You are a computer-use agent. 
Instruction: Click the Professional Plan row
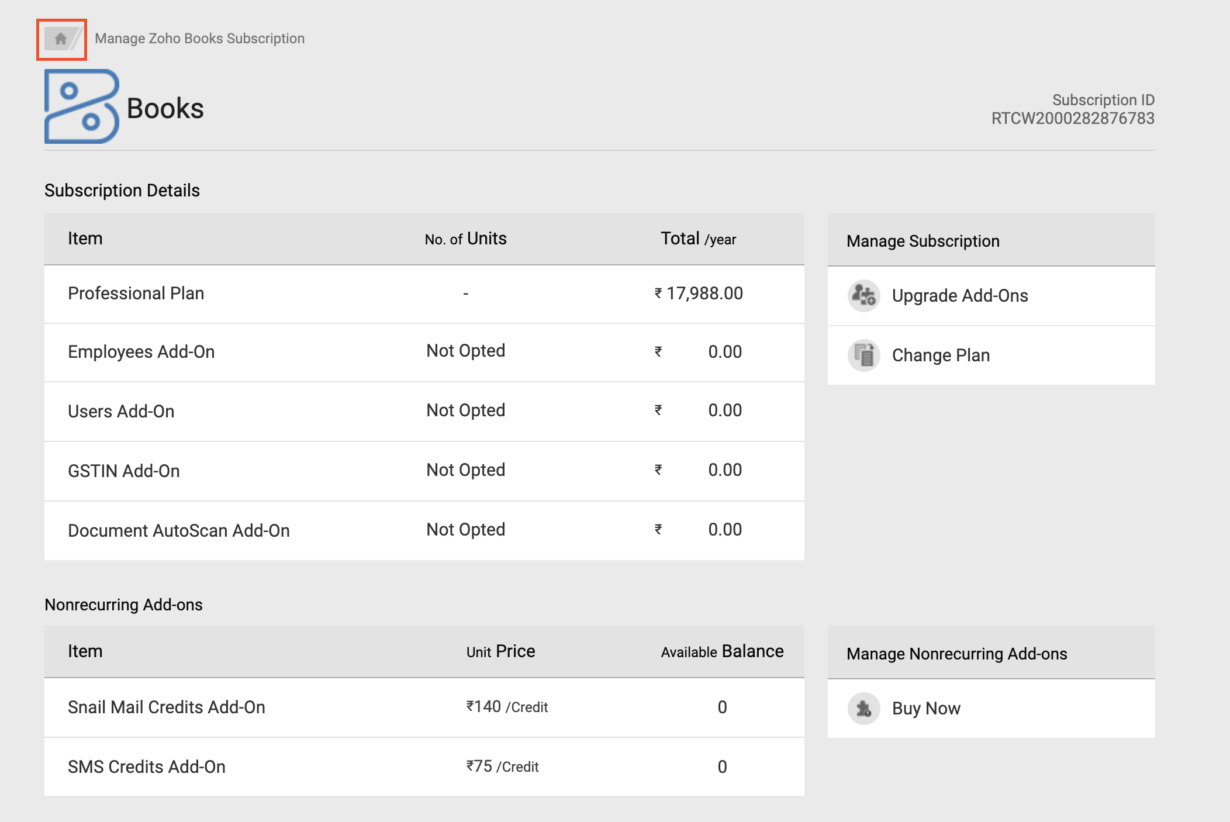pos(136,293)
